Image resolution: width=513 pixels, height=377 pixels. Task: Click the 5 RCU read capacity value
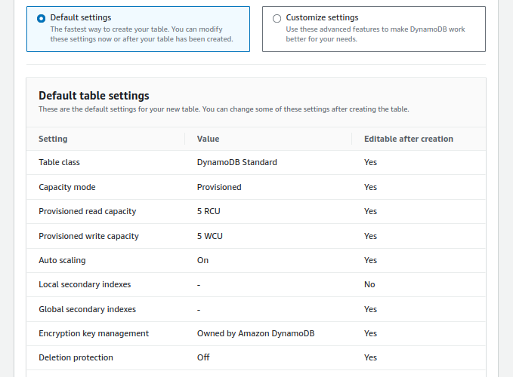click(x=209, y=211)
